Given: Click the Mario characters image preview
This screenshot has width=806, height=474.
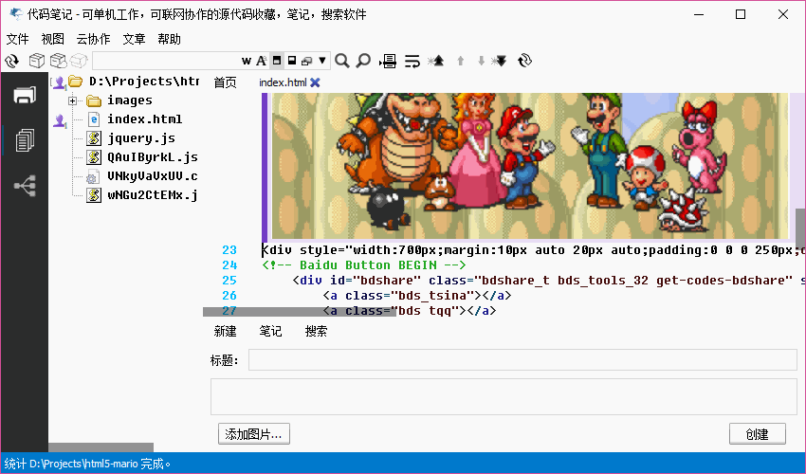Looking at the screenshot, I should click(x=529, y=166).
